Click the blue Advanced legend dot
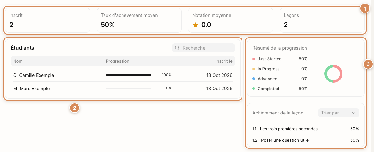Viewport: 374px width, 152px height. tap(254, 79)
